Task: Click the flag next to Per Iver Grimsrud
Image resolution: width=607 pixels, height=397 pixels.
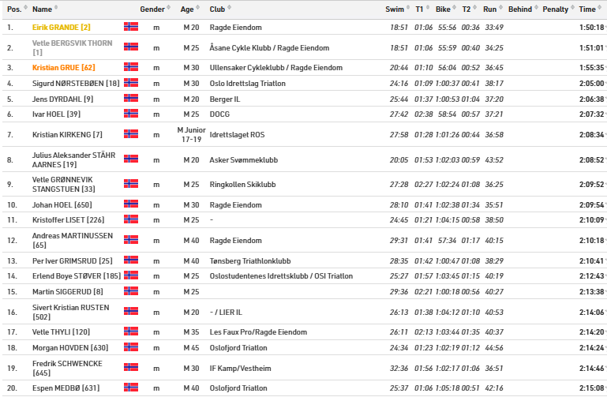Action: click(131, 260)
